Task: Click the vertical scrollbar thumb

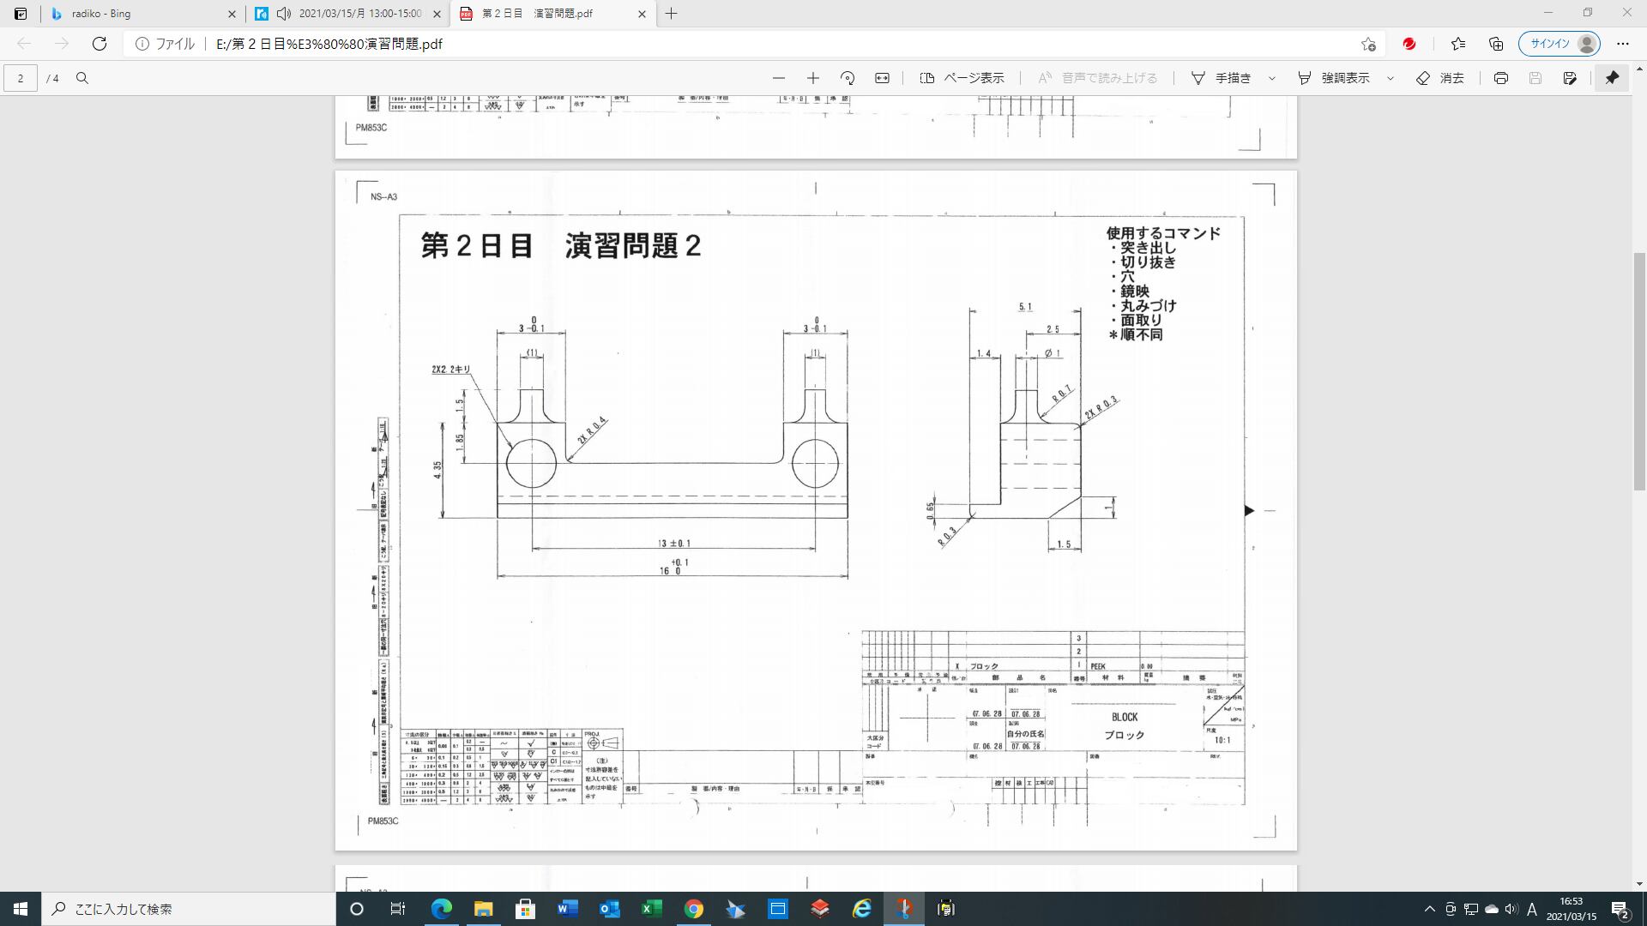Action: [1639, 370]
